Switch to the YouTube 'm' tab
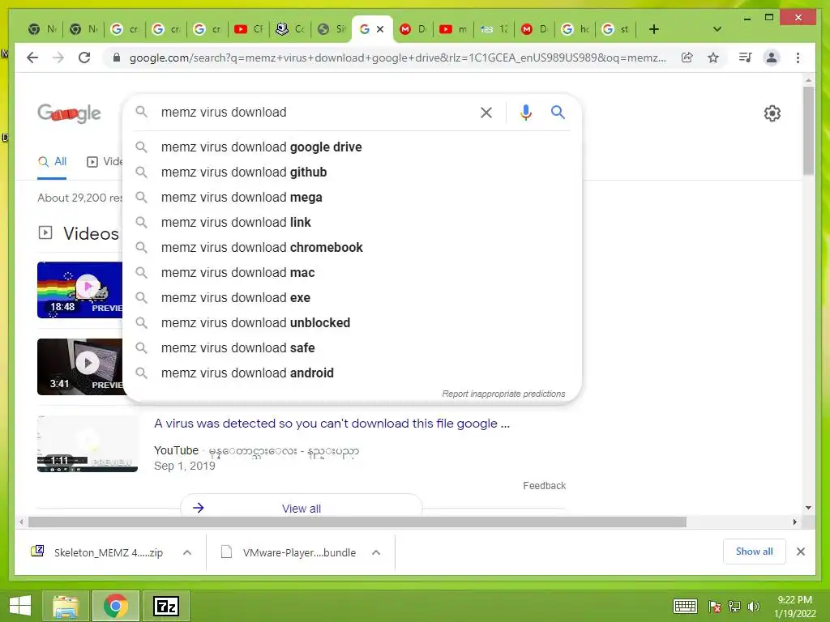830x622 pixels. [454, 29]
